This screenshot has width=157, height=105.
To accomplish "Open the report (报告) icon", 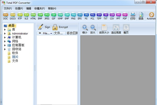I will click(141, 16).
